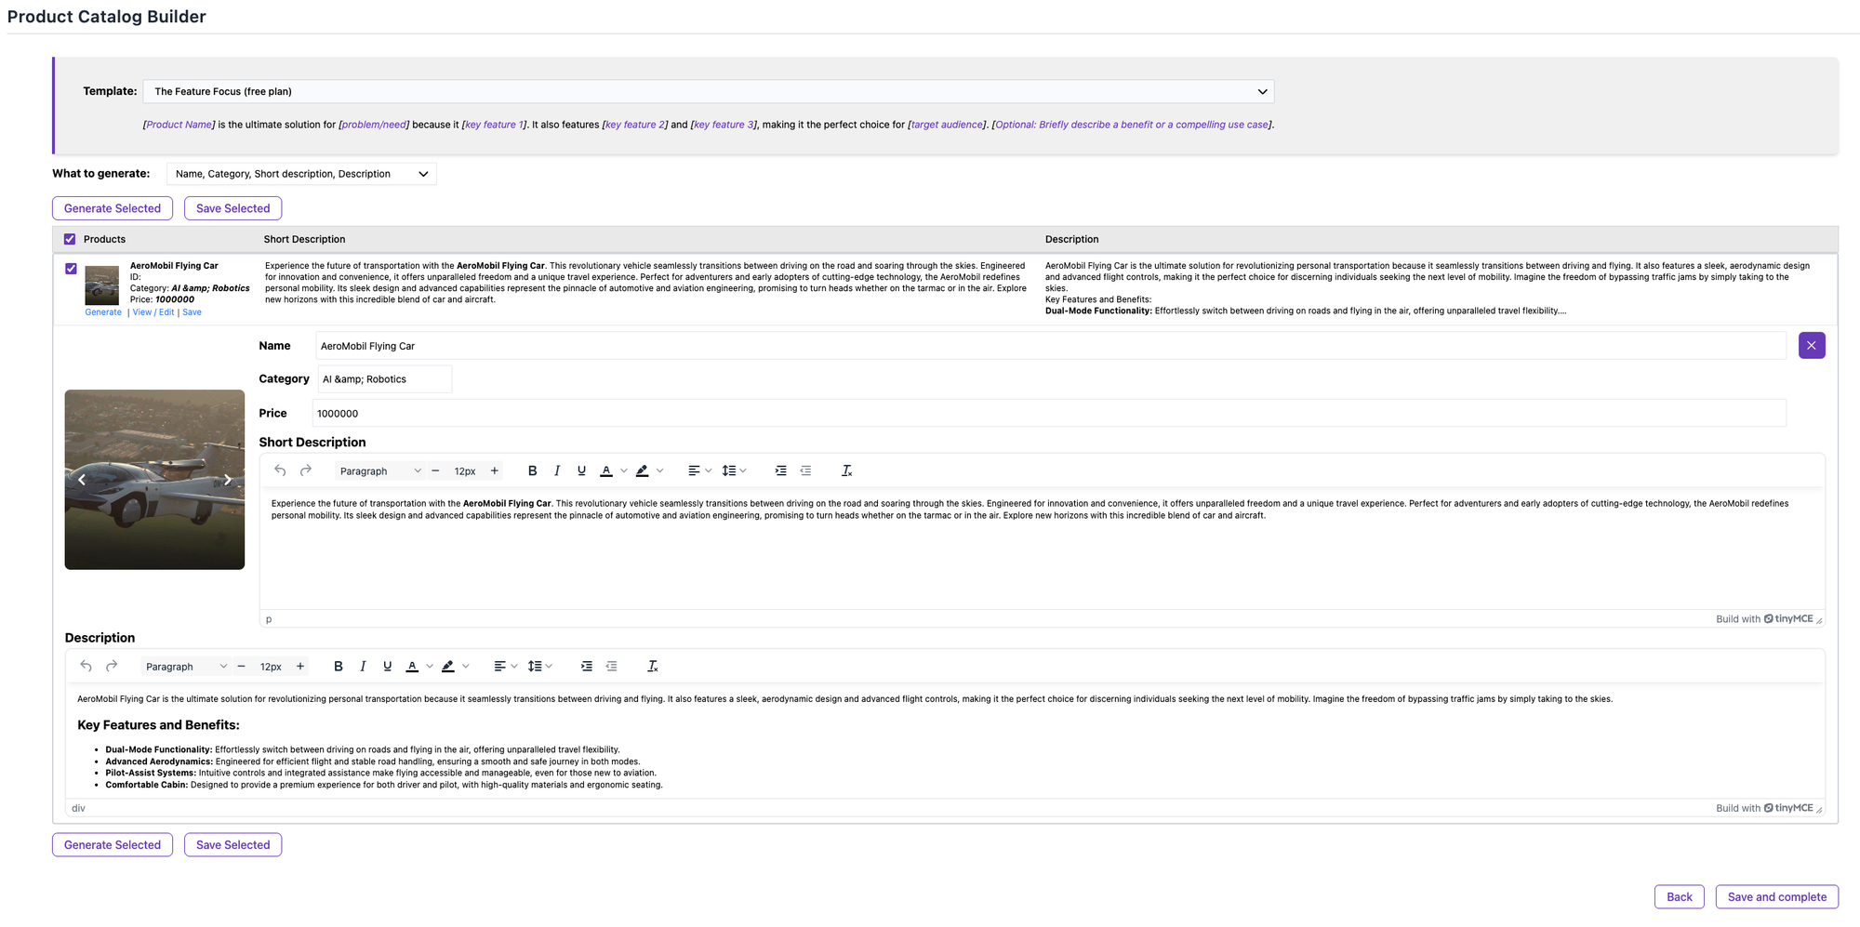The height and width of the screenshot is (927, 1860).
Task: Uncheck the AeroMobil Flying Car row checkbox
Action: pos(71,269)
